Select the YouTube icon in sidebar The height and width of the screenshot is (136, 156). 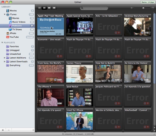8,37
